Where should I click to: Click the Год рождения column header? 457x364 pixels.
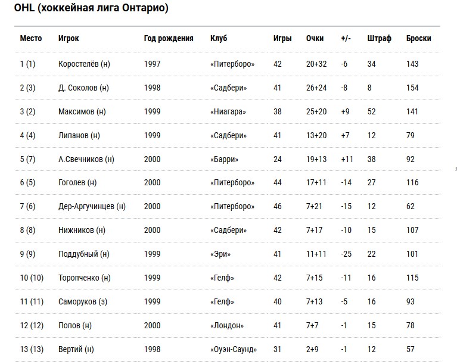169,38
